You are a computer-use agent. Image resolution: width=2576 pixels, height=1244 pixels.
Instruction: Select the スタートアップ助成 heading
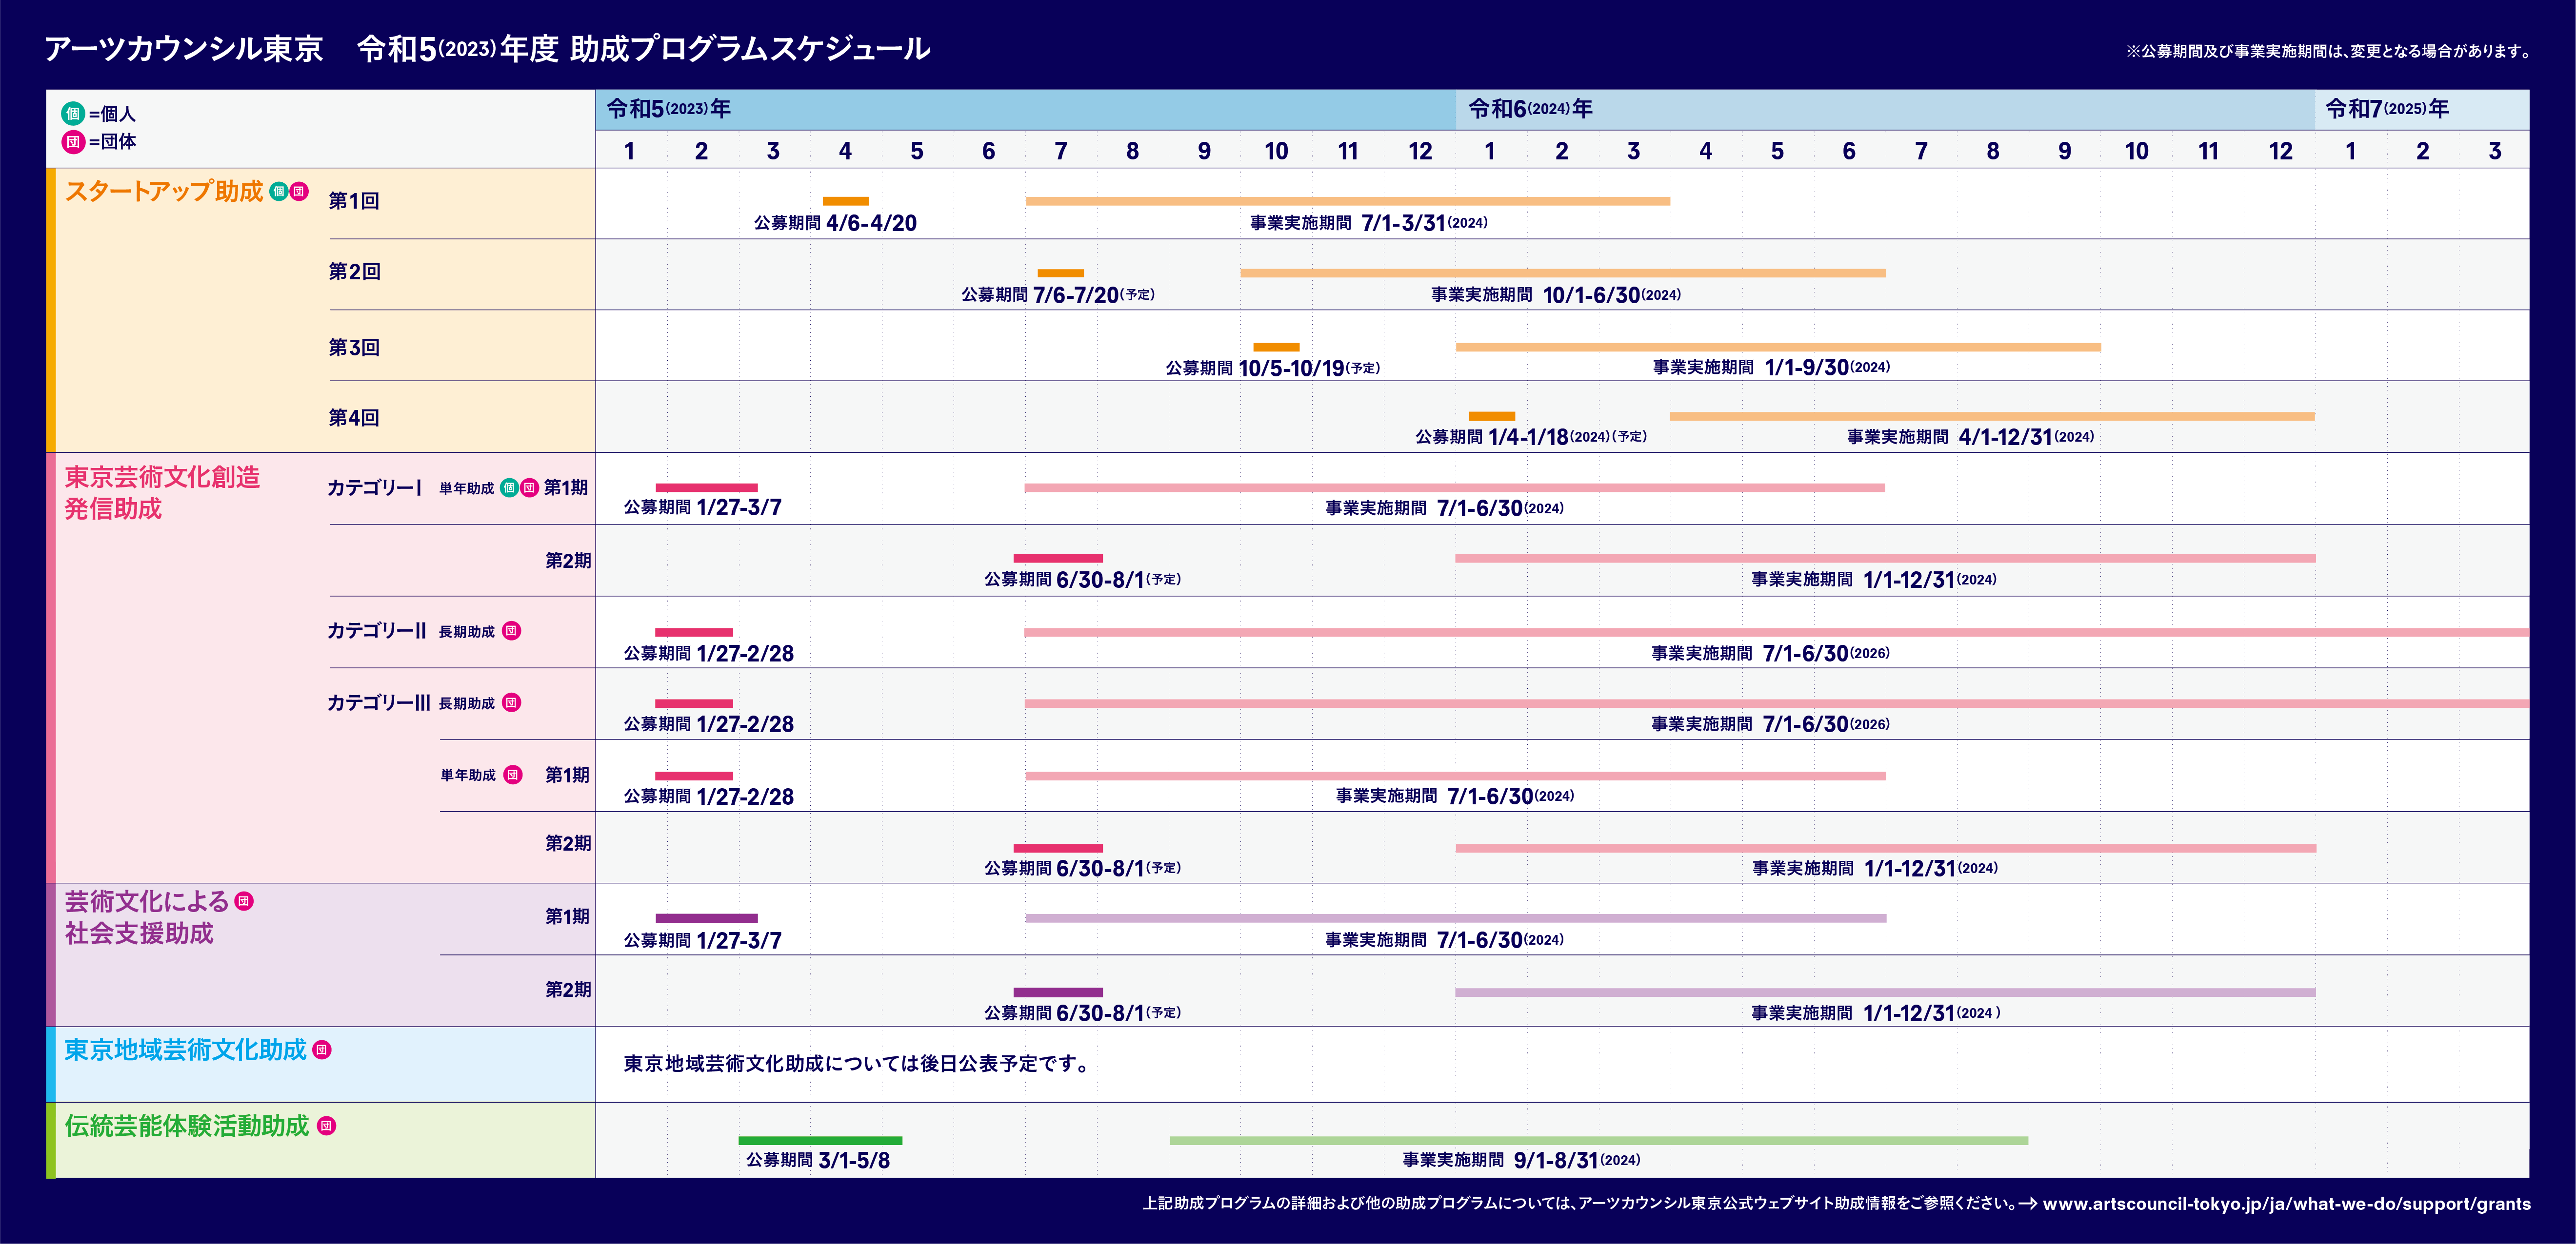click(164, 191)
